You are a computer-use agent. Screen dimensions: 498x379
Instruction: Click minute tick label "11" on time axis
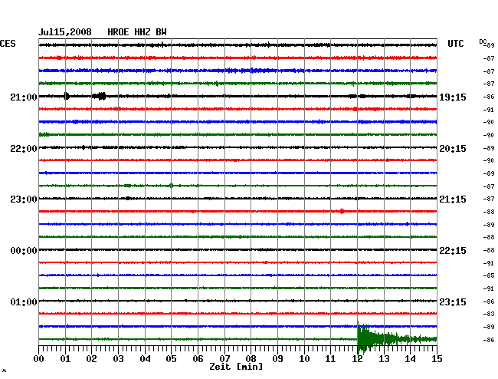tap(331, 359)
